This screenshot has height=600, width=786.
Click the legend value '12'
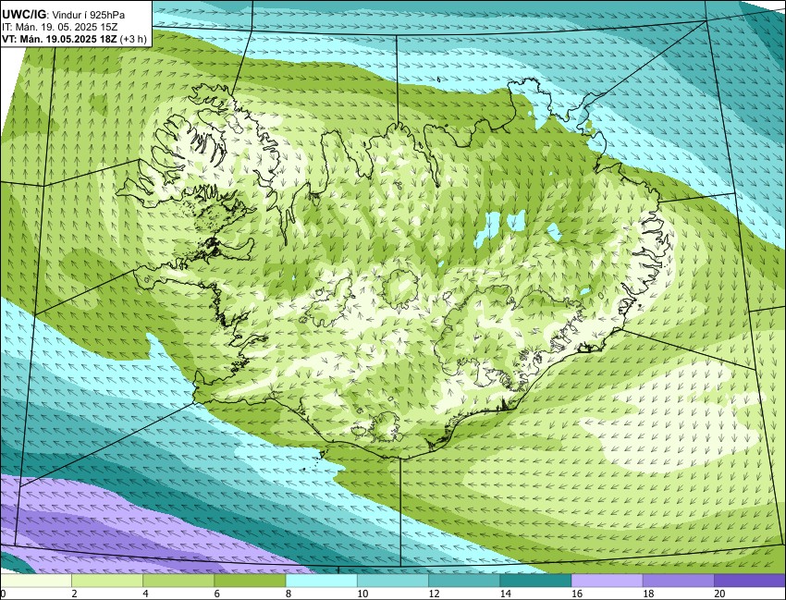click(434, 594)
